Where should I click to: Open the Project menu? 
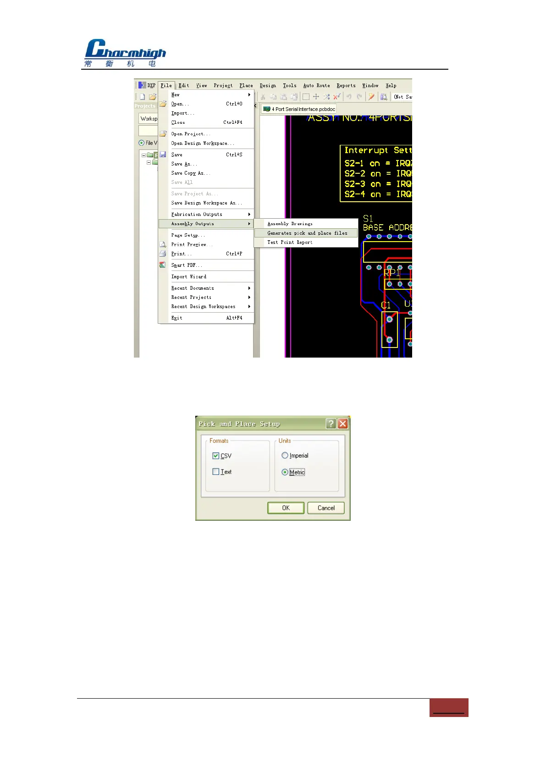223,86
